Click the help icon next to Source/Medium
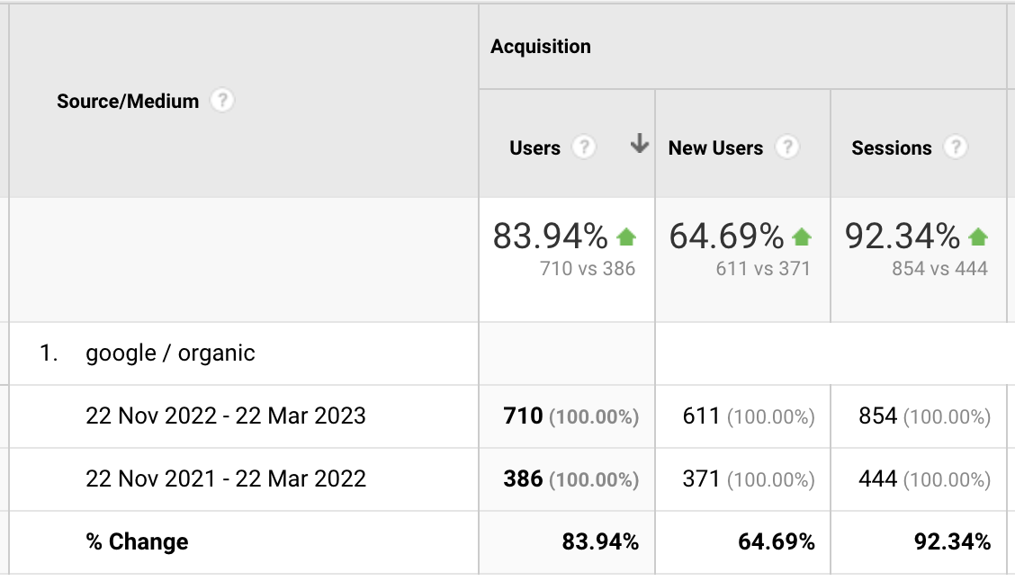This screenshot has width=1015, height=581. point(221,101)
